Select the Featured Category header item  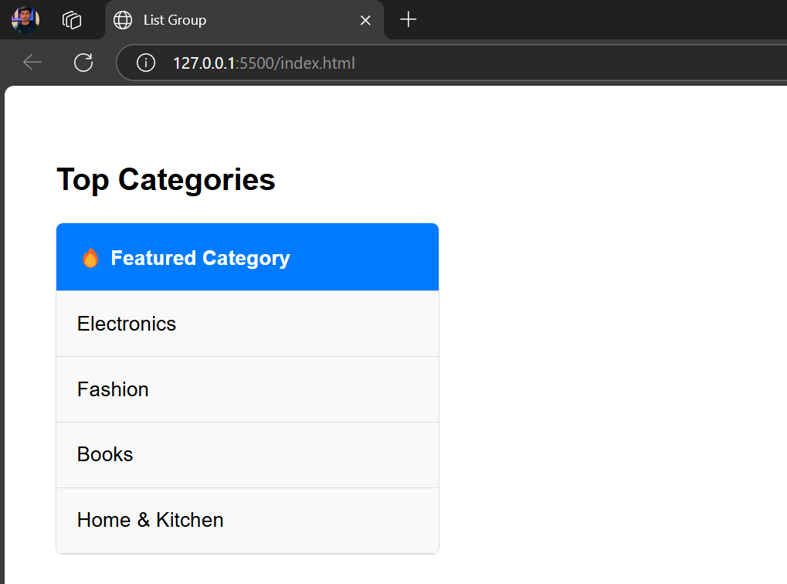[247, 257]
